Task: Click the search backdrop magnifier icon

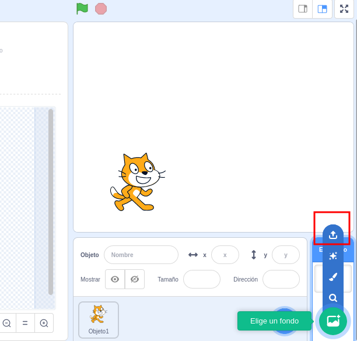Action: pos(333,298)
